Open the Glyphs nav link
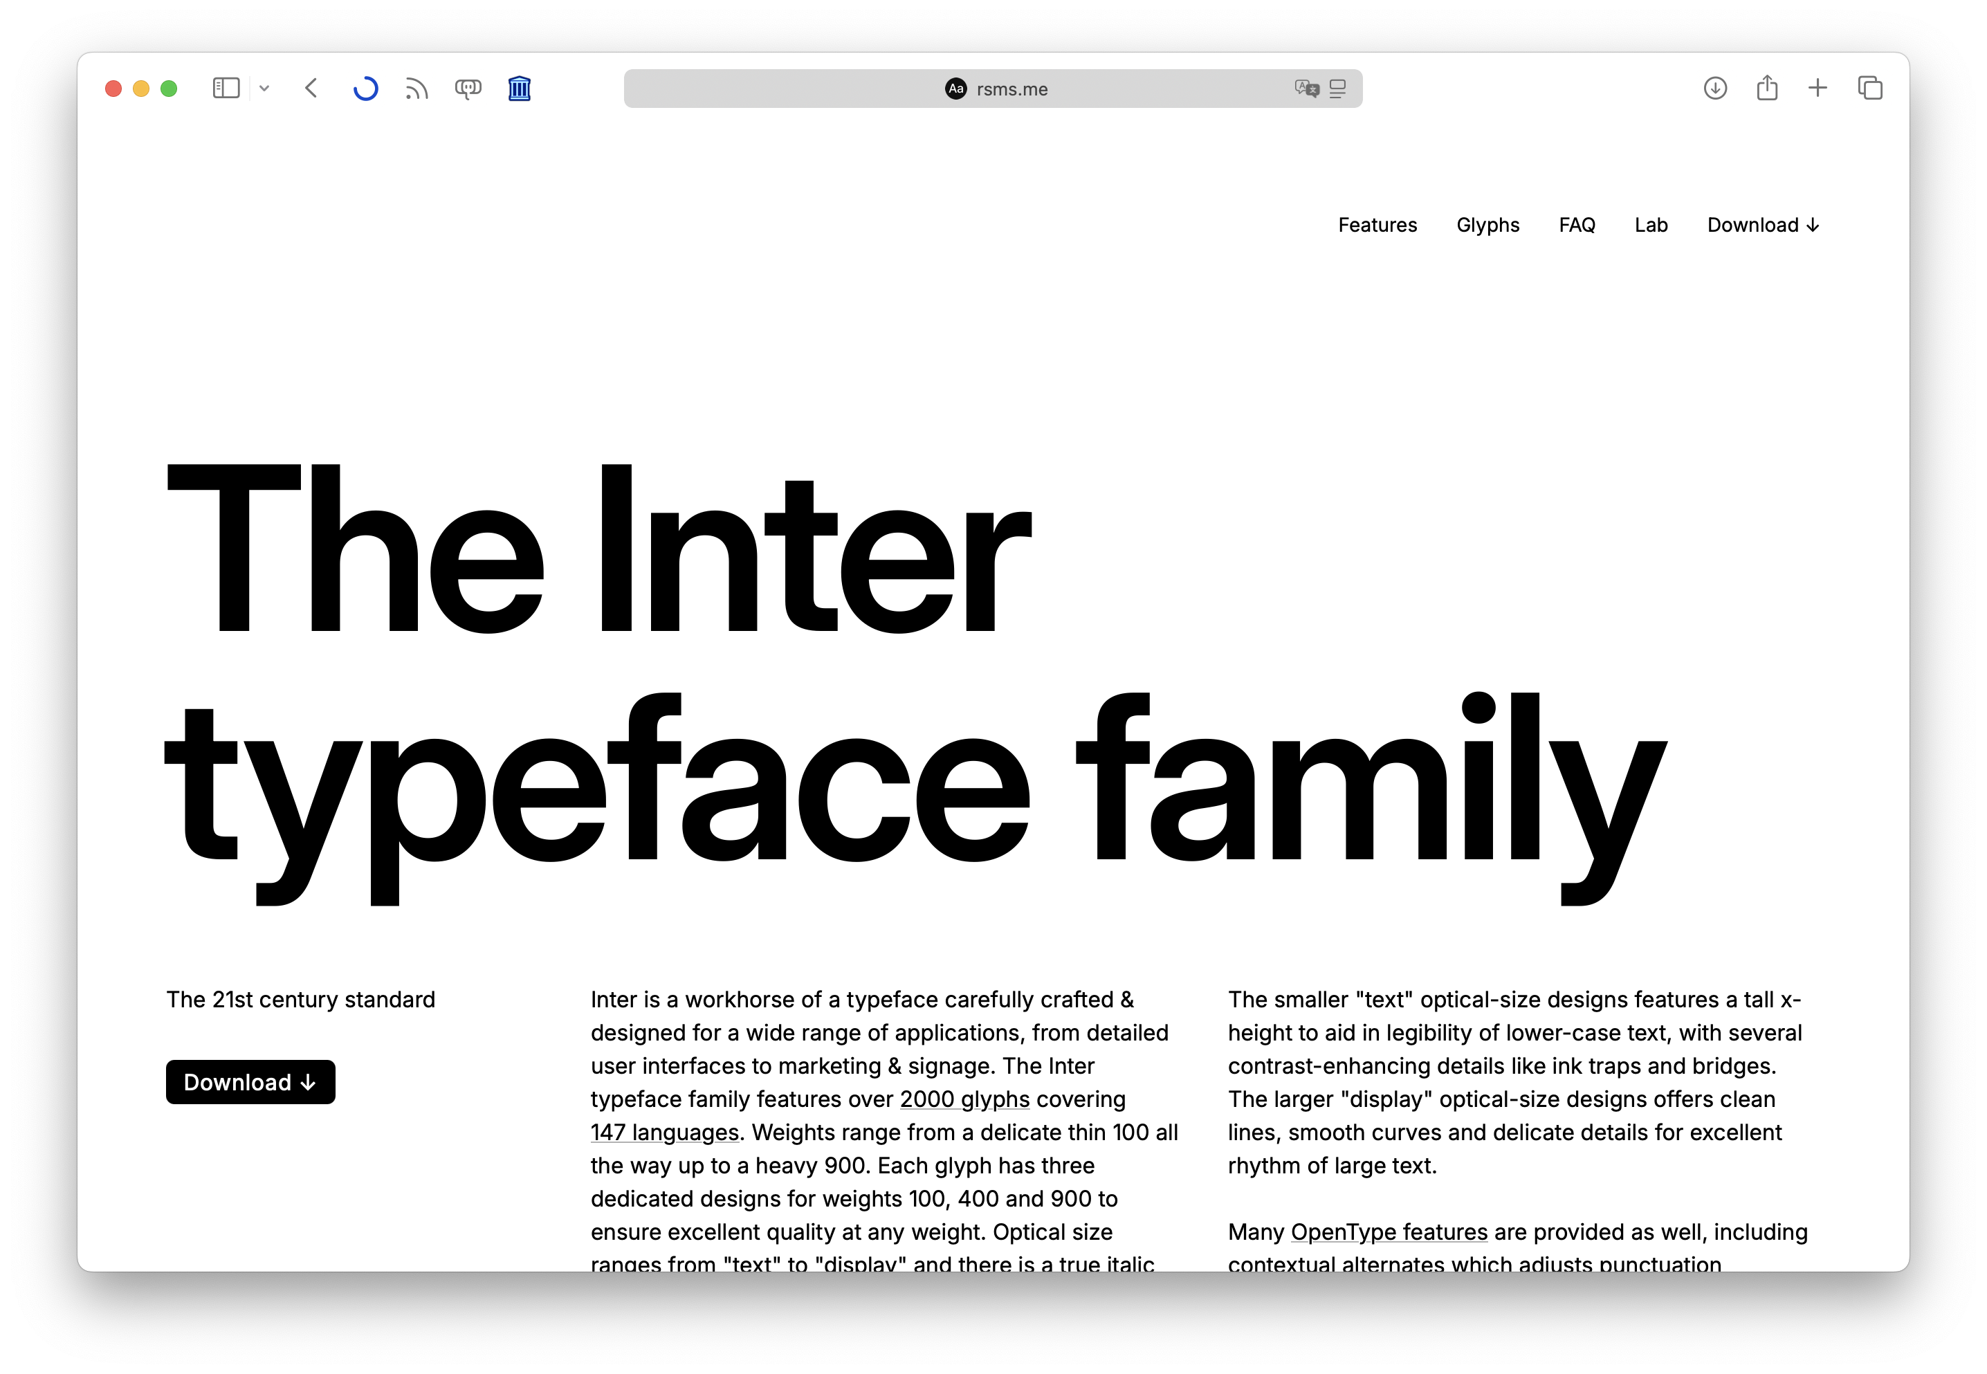Screen dimensions: 1987x1374 click(x=1487, y=225)
